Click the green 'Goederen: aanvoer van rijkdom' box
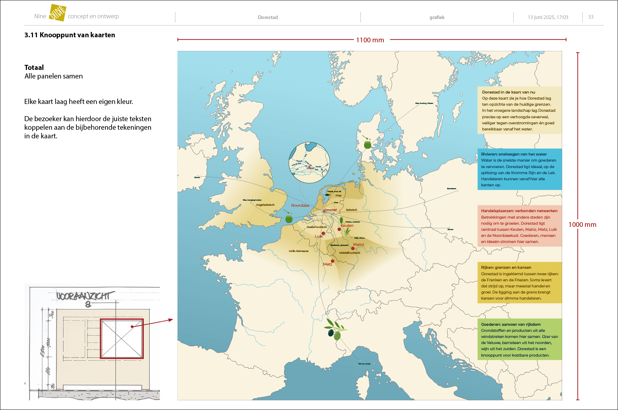This screenshot has width=618, height=410. click(519, 339)
